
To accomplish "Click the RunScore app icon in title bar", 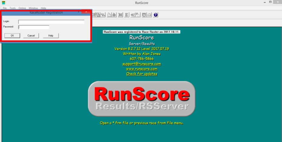I will 3,3.
